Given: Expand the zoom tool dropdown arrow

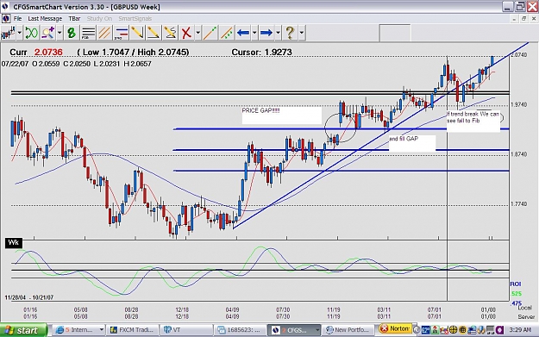Looking at the screenshot, I should (x=60, y=33).
